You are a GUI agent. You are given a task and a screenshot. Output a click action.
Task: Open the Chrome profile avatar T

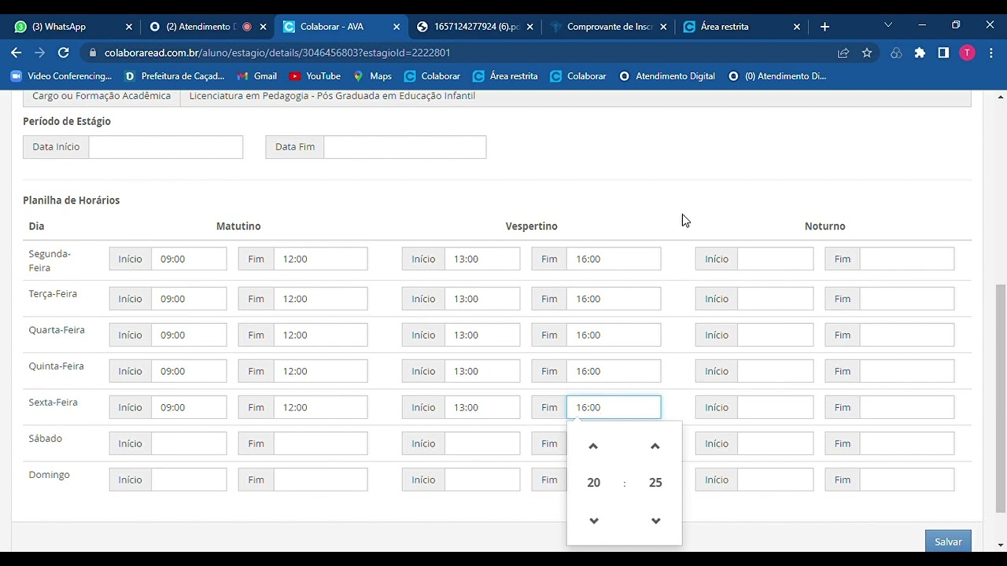click(x=967, y=53)
